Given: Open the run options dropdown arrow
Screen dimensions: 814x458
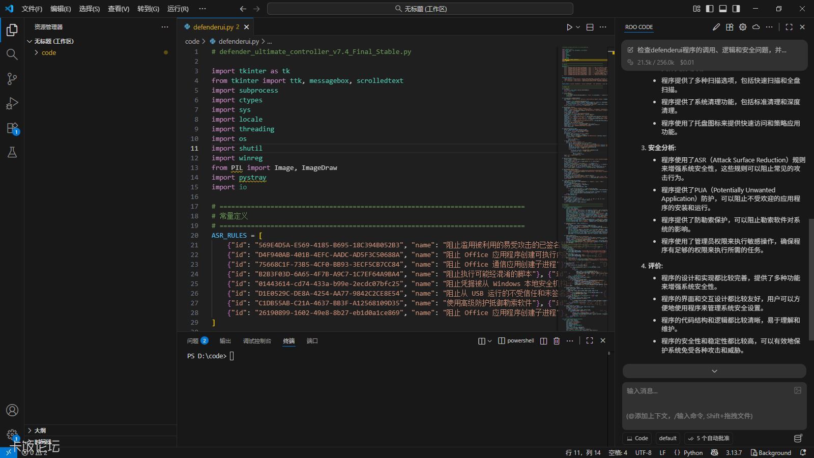Looking at the screenshot, I should [x=578, y=27].
